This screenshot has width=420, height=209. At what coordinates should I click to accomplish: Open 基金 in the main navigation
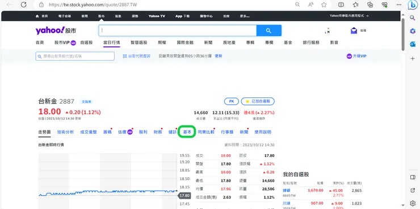288,42
